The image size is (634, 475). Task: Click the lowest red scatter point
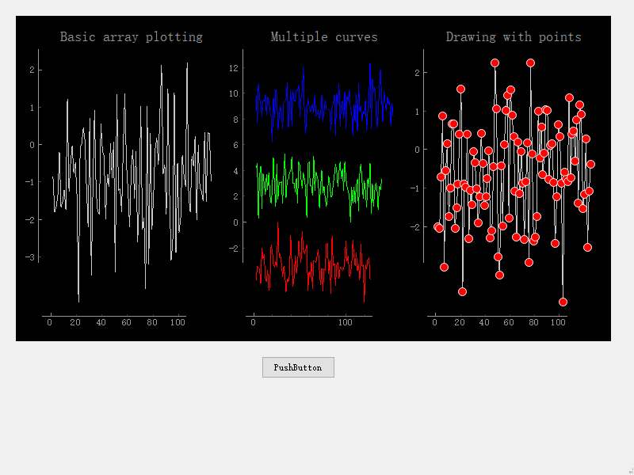pos(563,302)
